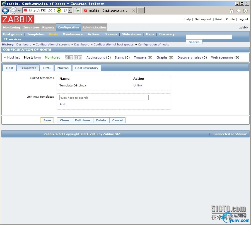The height and width of the screenshot is (225, 251).
Task: Click the Search button
Action: (194, 42)
